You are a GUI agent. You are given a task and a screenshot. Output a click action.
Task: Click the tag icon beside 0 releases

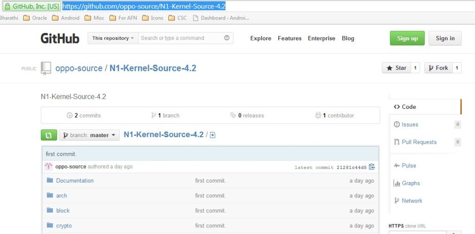(x=233, y=115)
